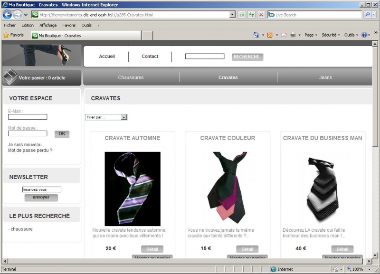Viewport: 380px width, 274px height.
Task: Expand the address bar history dropdown
Action: tap(232, 15)
